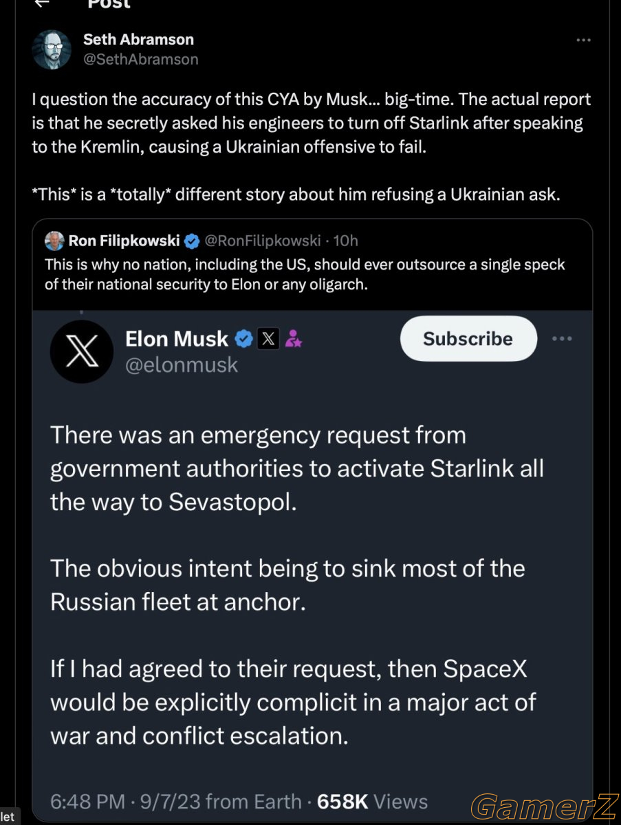Image resolution: width=621 pixels, height=825 pixels.
Task: Open the three-dot menu beside Subscribe
Action: pyautogui.click(x=563, y=339)
